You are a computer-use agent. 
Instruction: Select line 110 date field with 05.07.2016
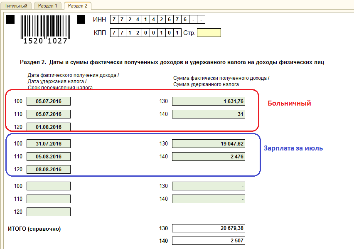[x=48, y=114]
